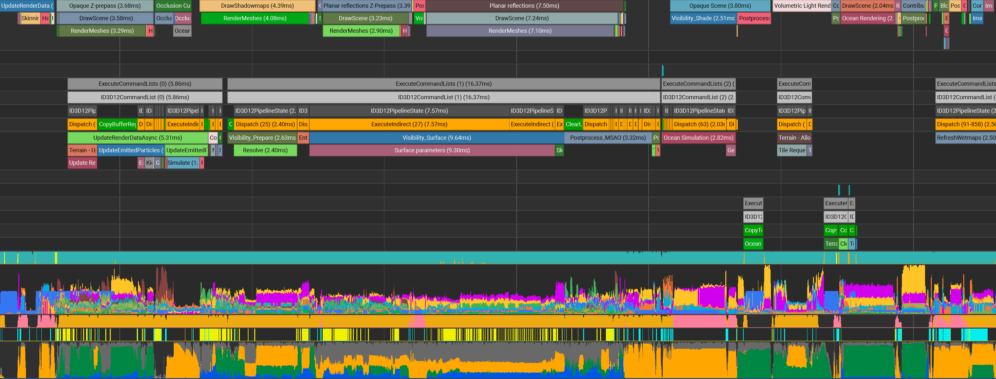
Task: Click ExecuteIndirect (27) (7.57ms) bar
Action: tap(409, 124)
